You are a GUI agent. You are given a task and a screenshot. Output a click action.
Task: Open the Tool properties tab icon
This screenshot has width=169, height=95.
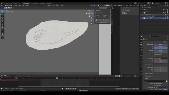pyautogui.click(x=141, y=40)
